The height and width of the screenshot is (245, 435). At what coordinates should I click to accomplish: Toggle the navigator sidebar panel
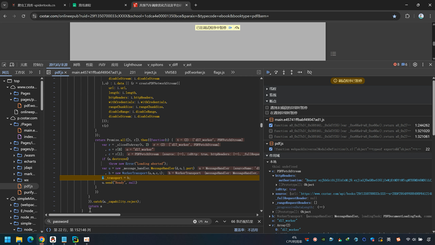click(x=49, y=72)
